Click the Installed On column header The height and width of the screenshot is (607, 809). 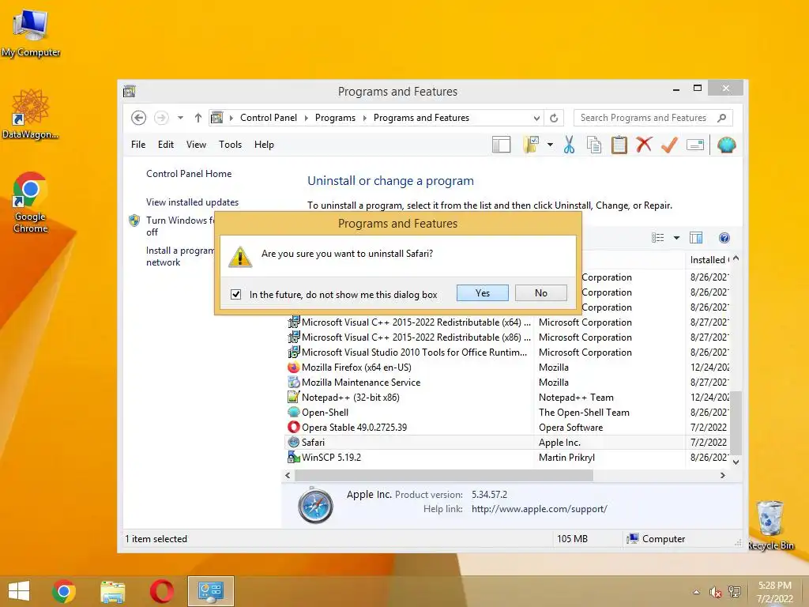tap(709, 259)
